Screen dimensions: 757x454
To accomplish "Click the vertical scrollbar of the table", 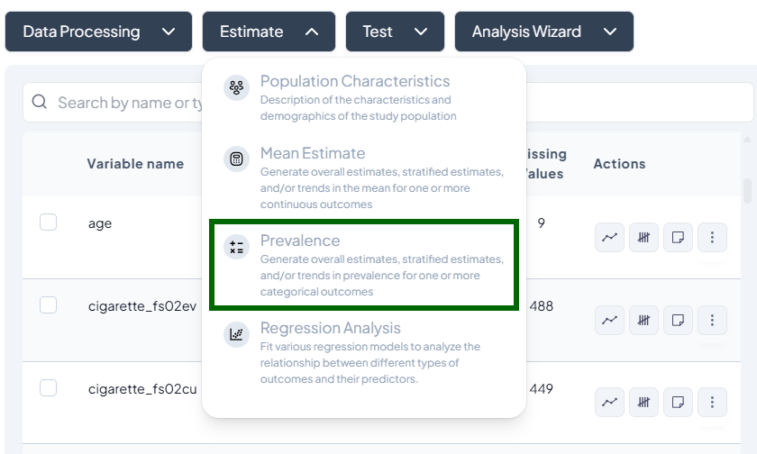I will [747, 191].
